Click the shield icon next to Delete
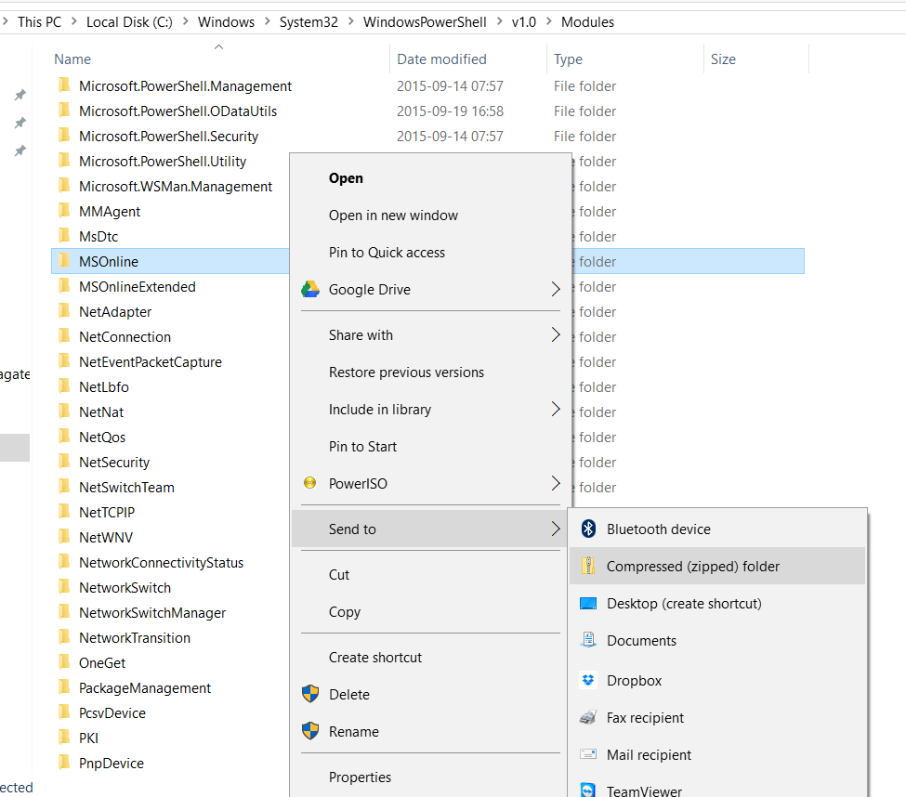This screenshot has height=797, width=906. [x=310, y=694]
